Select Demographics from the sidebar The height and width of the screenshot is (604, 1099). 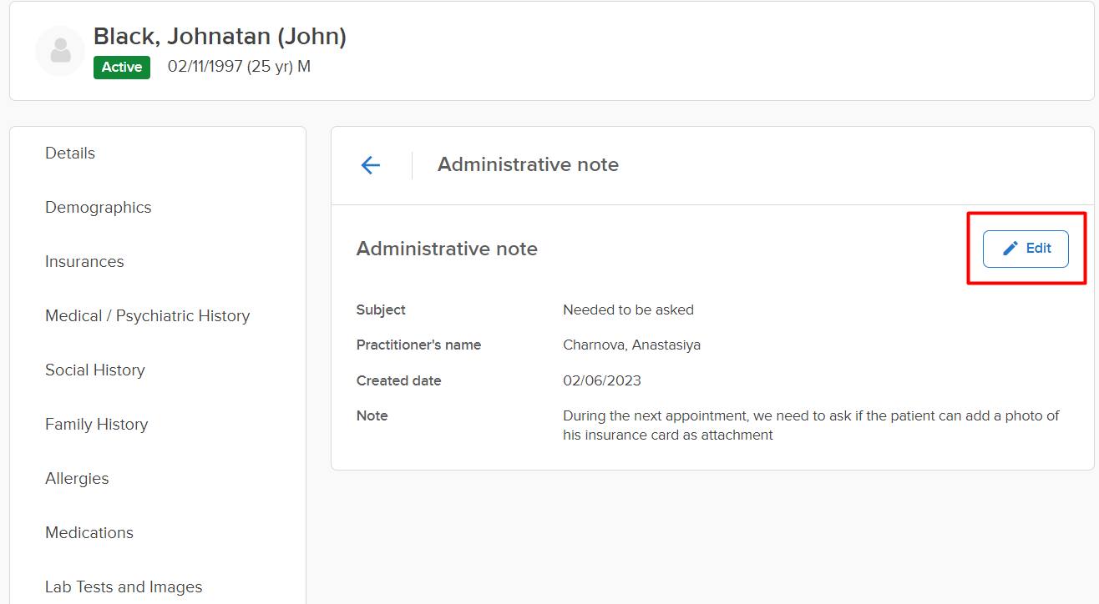coord(99,208)
